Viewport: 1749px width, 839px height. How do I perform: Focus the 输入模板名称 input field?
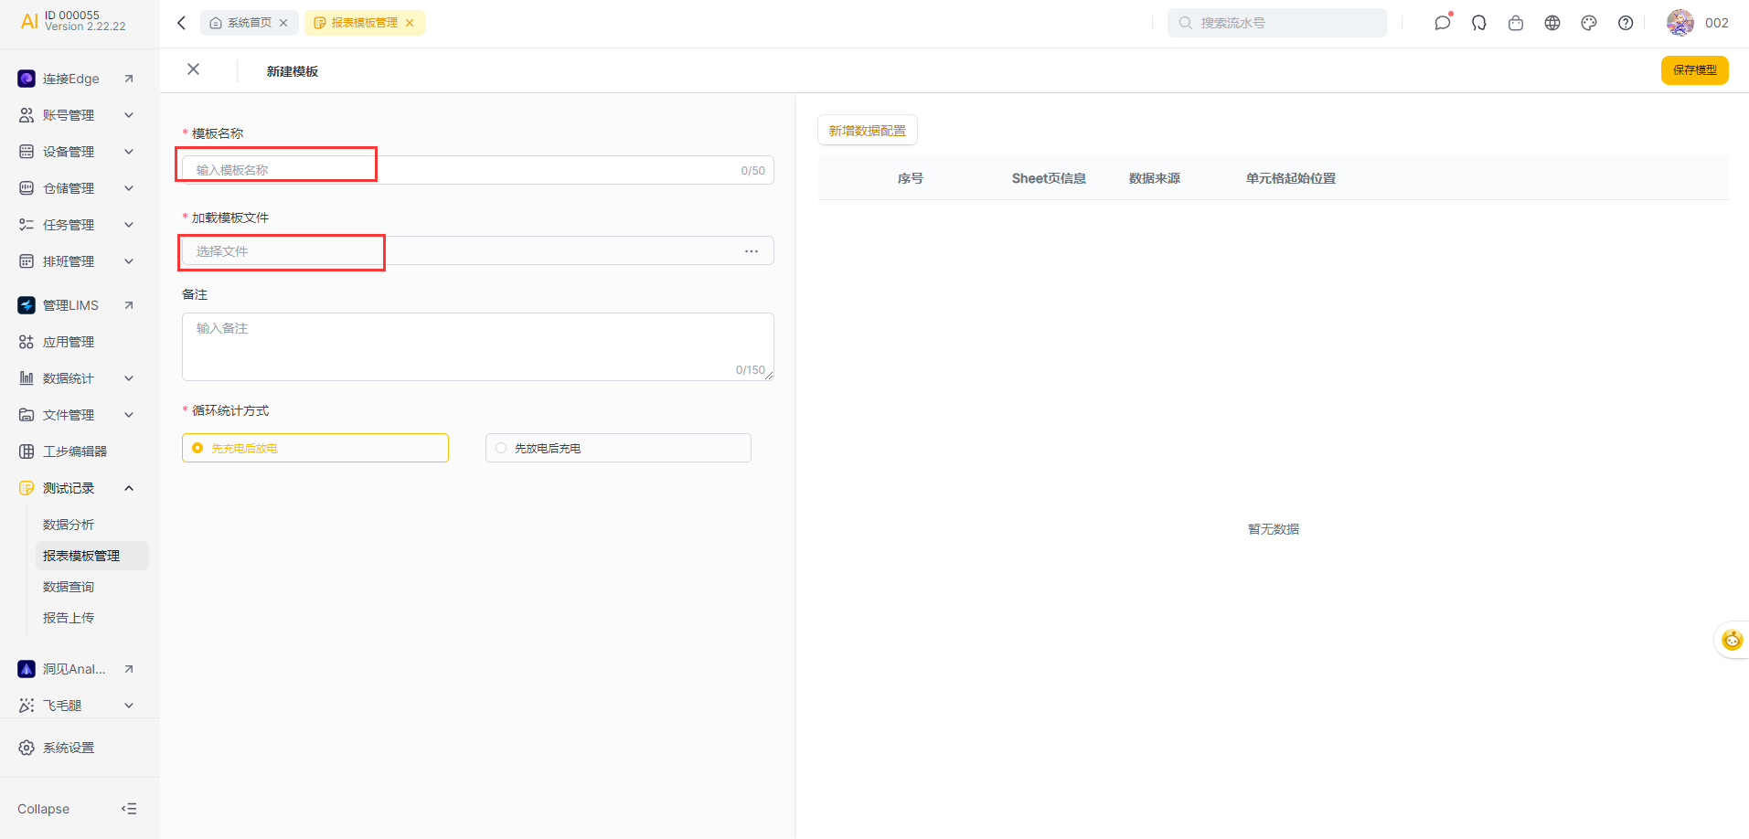tap(477, 170)
